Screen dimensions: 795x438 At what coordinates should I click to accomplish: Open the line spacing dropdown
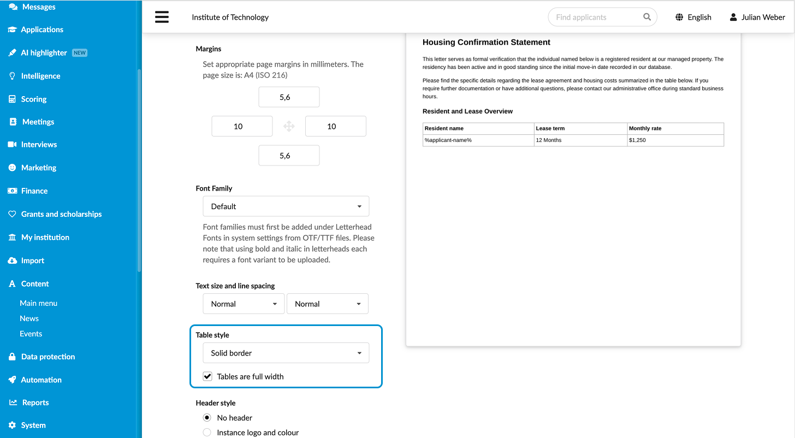tap(328, 304)
